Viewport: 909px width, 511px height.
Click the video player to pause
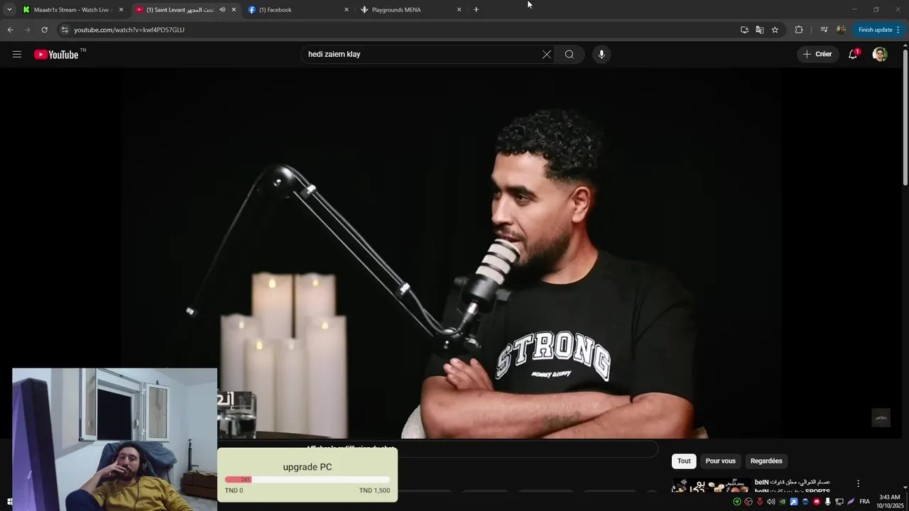(x=451, y=253)
